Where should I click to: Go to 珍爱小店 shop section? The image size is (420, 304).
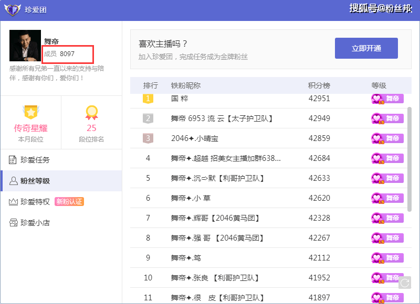pos(35,223)
